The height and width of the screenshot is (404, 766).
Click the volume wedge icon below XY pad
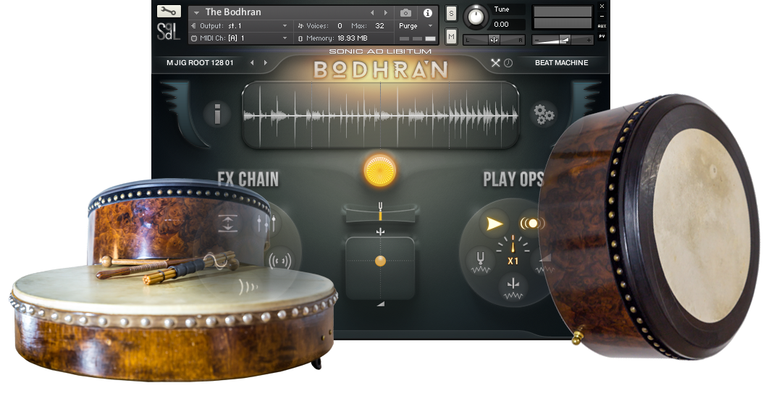(380, 304)
